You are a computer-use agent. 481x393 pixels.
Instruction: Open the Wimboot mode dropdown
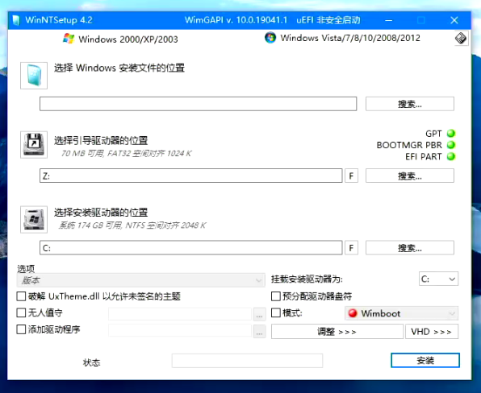(402, 313)
